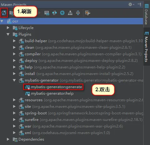Expand the deploy plugin arrow
150x145 pixels.
coord(14,61)
